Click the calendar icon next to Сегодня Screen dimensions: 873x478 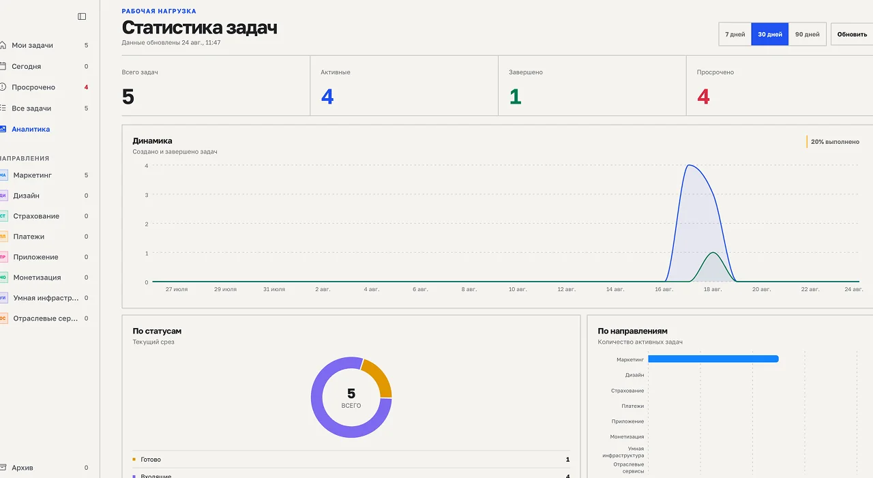[x=3, y=66]
